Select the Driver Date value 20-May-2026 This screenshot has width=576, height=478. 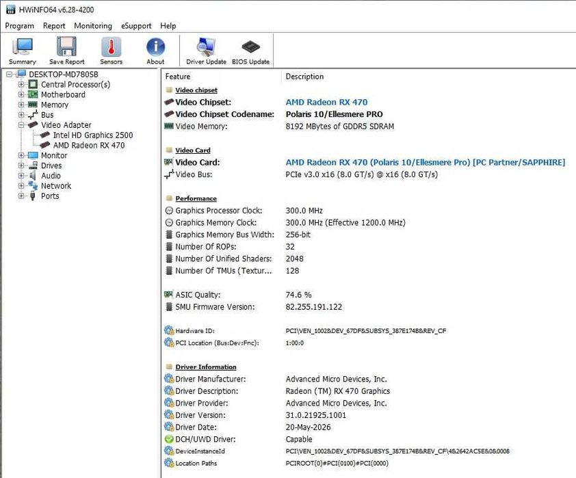pyautogui.click(x=308, y=427)
